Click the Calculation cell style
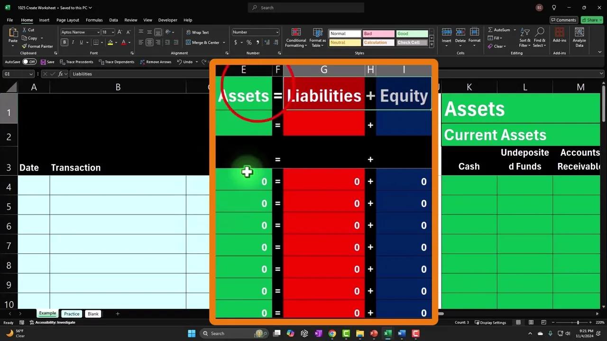The image size is (607, 341). click(x=378, y=42)
